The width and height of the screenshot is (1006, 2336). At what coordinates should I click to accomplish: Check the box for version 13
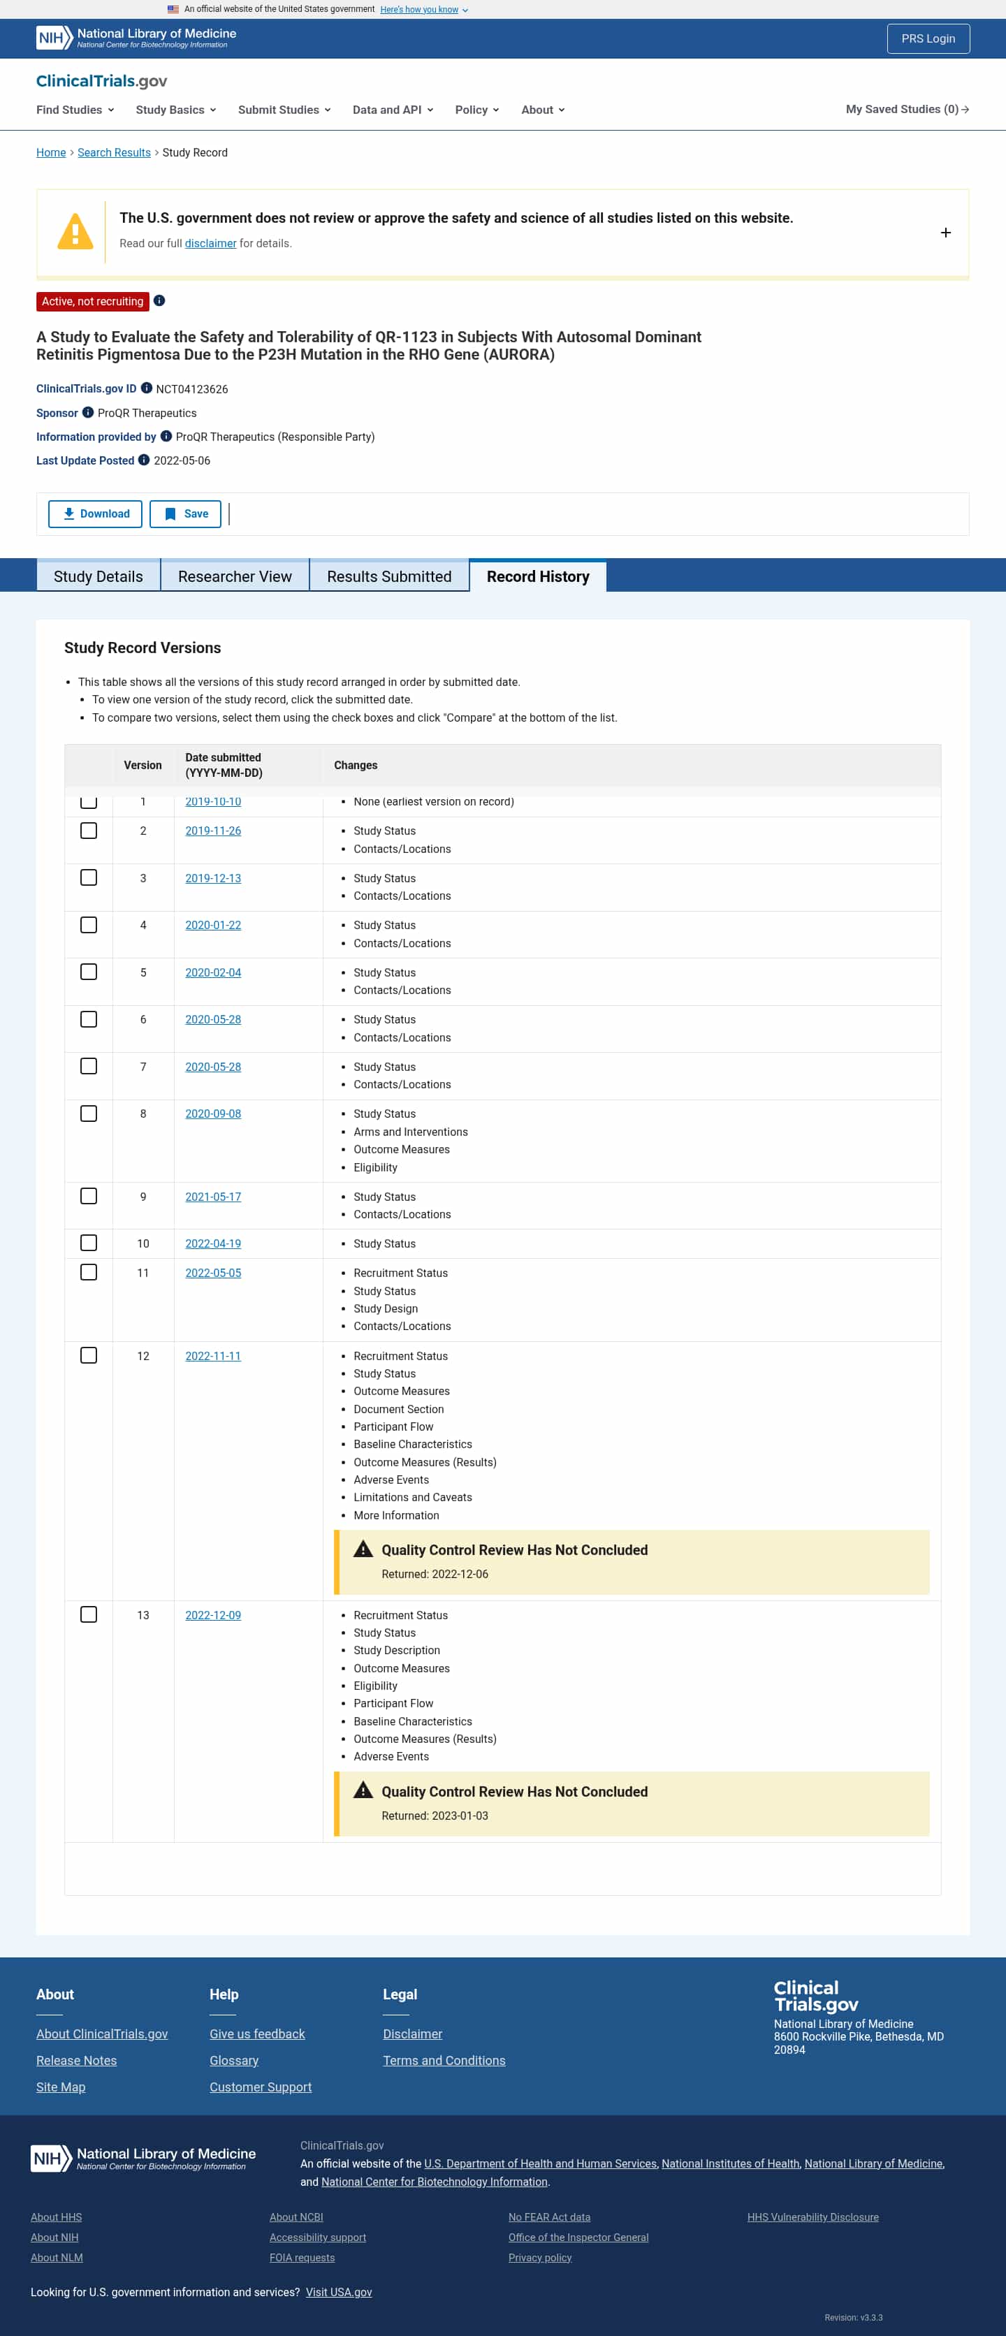(89, 1615)
